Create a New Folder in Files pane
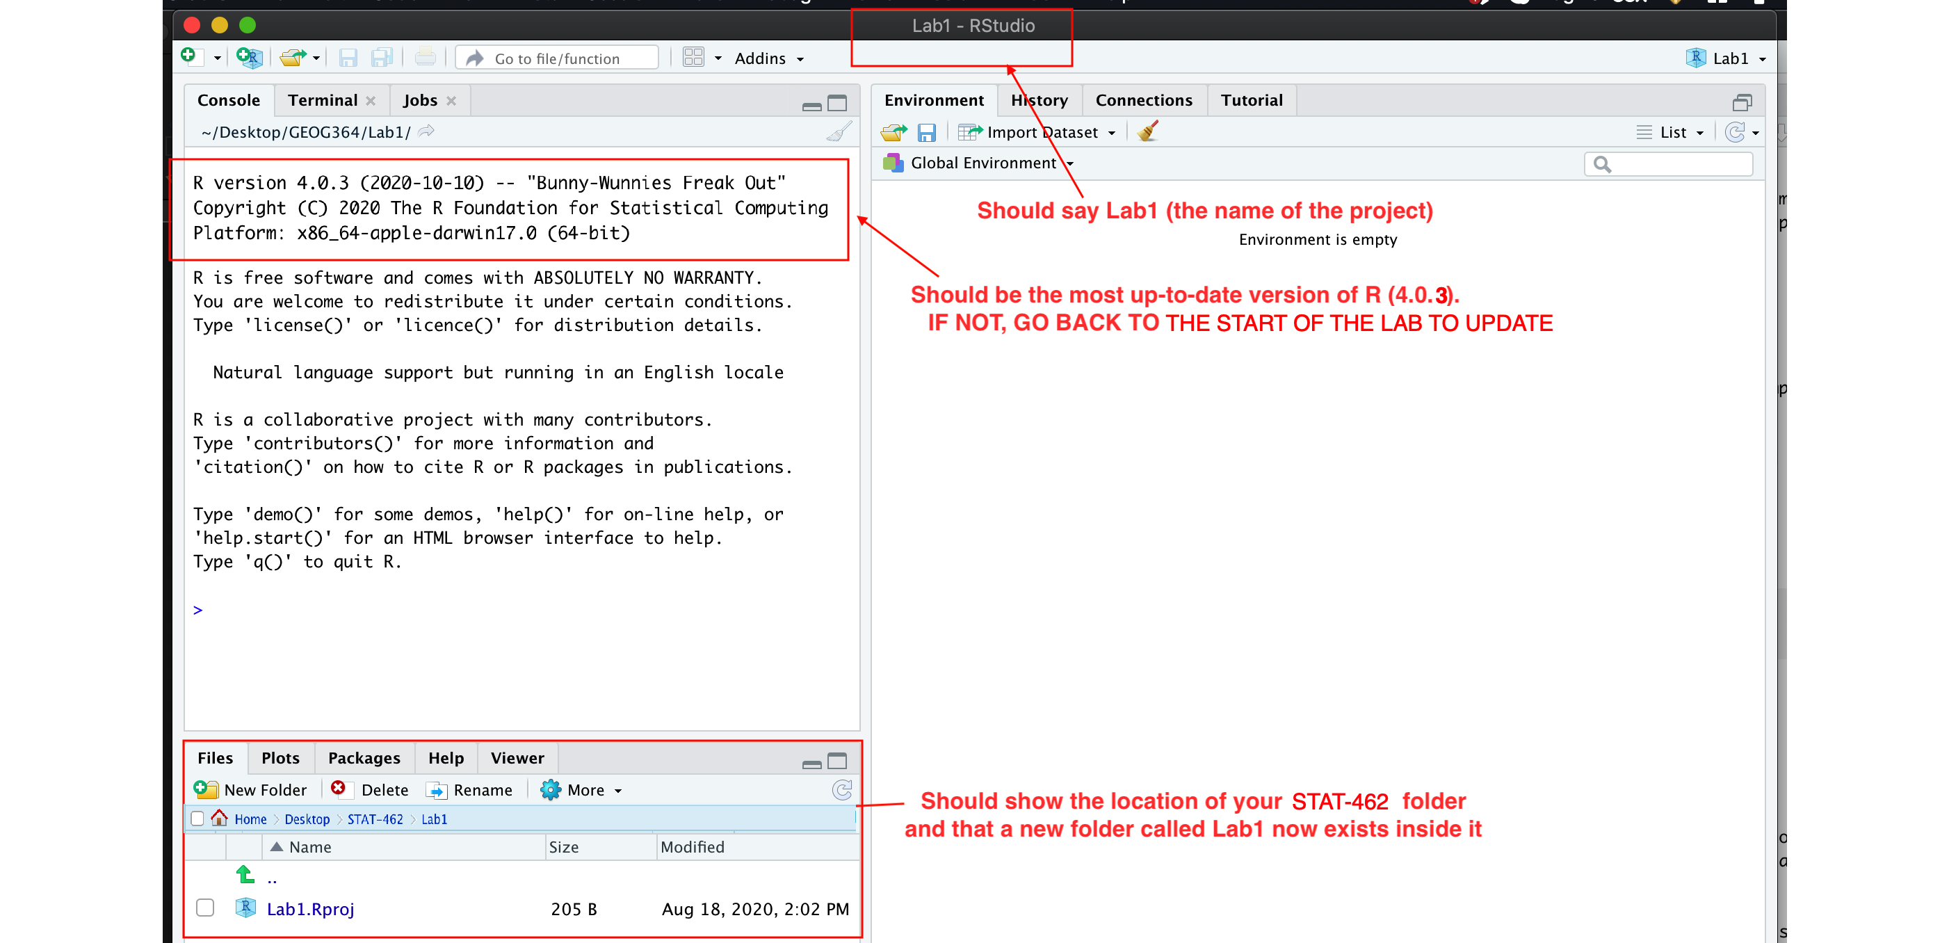The height and width of the screenshot is (943, 1949). 252,789
